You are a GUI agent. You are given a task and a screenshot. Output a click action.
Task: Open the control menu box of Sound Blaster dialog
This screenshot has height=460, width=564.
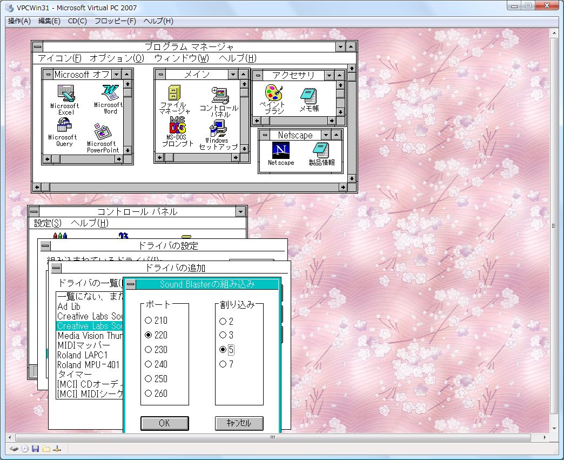[x=131, y=284]
